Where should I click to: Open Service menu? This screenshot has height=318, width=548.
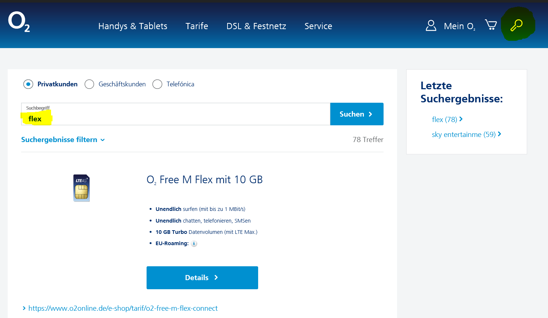(318, 26)
